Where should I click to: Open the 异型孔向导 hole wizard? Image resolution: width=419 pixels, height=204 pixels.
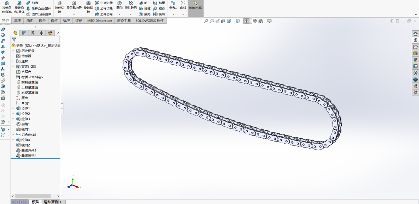coord(74,6)
